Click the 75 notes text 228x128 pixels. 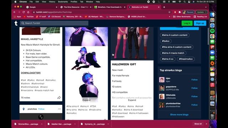click(25, 98)
